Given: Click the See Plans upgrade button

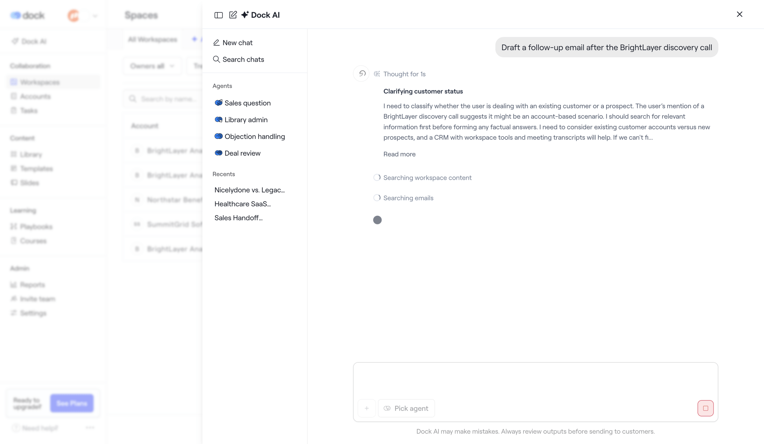Looking at the screenshot, I should click(x=72, y=403).
